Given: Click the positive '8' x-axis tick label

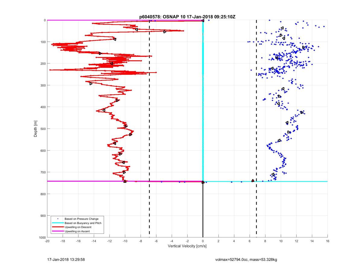Looking at the screenshot, I should pyautogui.click(x=265, y=241).
